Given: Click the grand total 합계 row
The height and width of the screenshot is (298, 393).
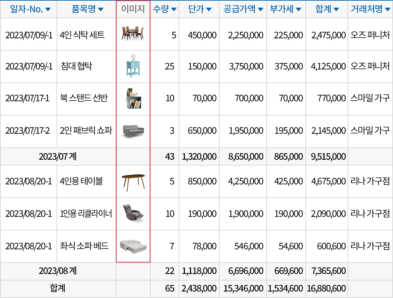Looking at the screenshot, I should point(58,288).
